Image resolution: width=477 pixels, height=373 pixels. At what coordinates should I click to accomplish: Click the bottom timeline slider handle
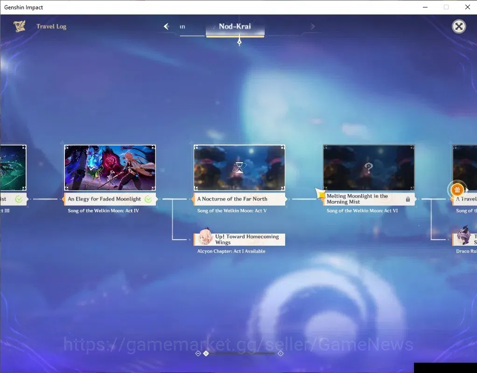(206, 353)
